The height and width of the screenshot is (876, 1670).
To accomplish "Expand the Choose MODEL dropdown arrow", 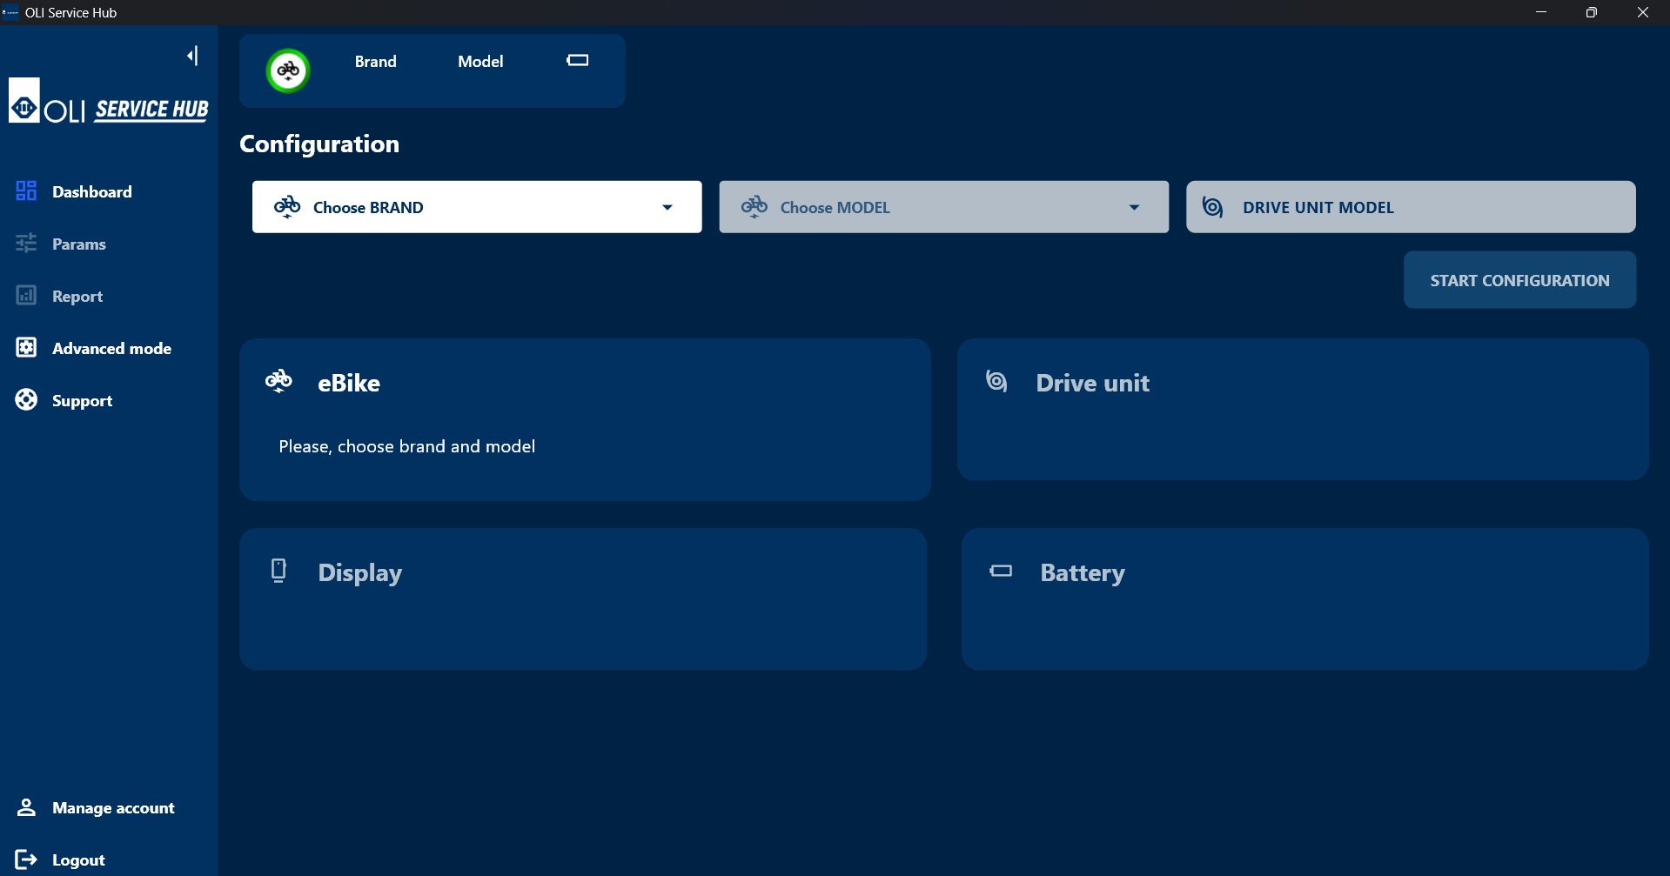I will [1134, 207].
